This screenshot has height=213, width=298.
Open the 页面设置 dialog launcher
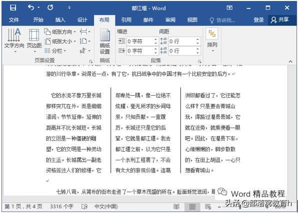pyautogui.click(x=91, y=61)
